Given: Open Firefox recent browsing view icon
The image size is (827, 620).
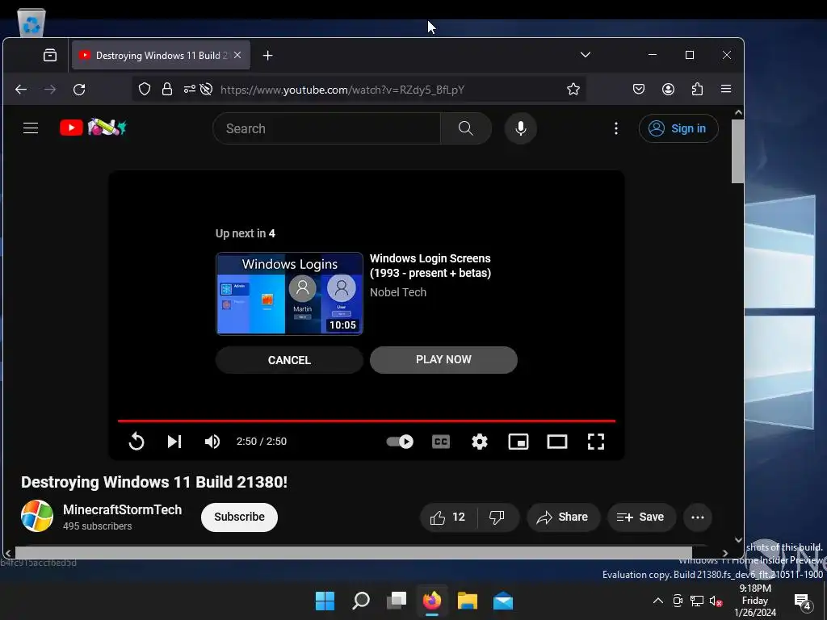Looking at the screenshot, I should pyautogui.click(x=50, y=56).
